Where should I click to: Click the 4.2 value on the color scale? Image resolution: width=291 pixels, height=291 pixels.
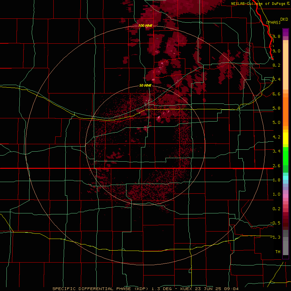tap(276, 137)
